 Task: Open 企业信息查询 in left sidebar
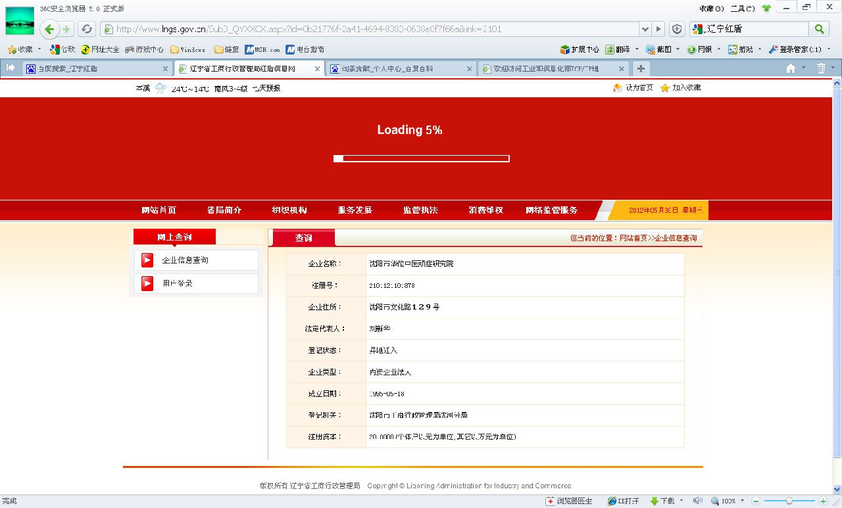click(x=196, y=260)
